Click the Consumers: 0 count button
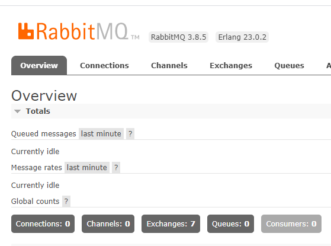Viewport: 331px width, 246px height. coord(291,224)
